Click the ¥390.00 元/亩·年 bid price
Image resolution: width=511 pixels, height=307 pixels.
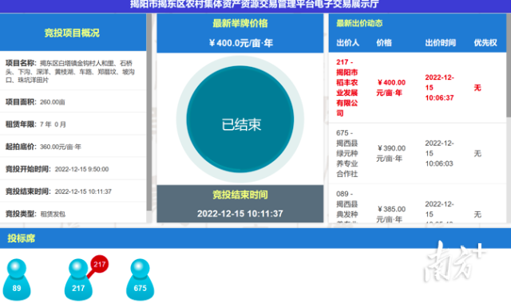pyautogui.click(x=391, y=153)
